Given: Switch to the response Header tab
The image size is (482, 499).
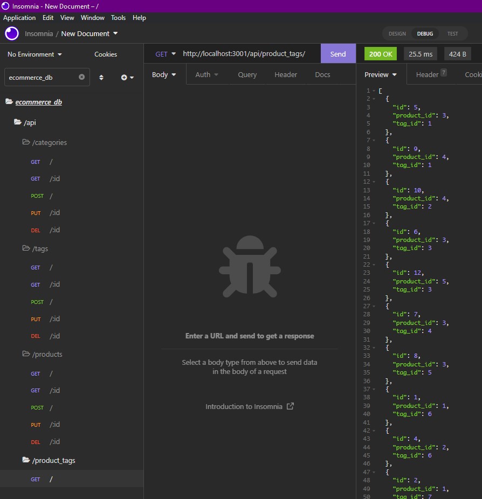Looking at the screenshot, I should coord(431,74).
